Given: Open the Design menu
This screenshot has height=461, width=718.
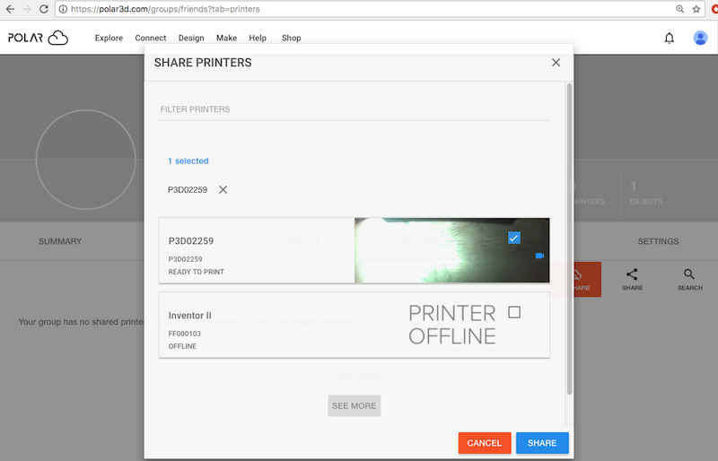Looking at the screenshot, I should [191, 38].
